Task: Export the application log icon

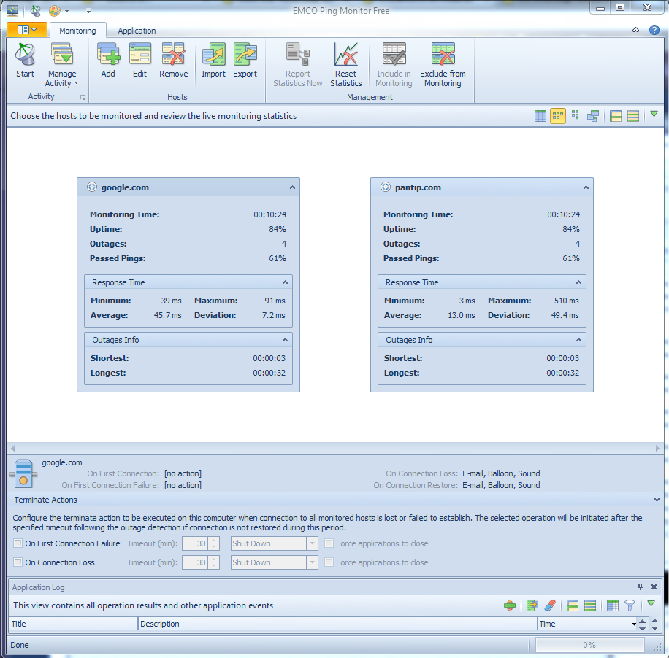Action: [x=532, y=605]
